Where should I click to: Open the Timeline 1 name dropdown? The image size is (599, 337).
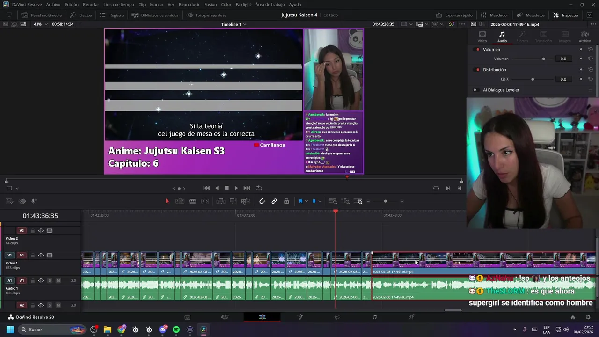234,24
